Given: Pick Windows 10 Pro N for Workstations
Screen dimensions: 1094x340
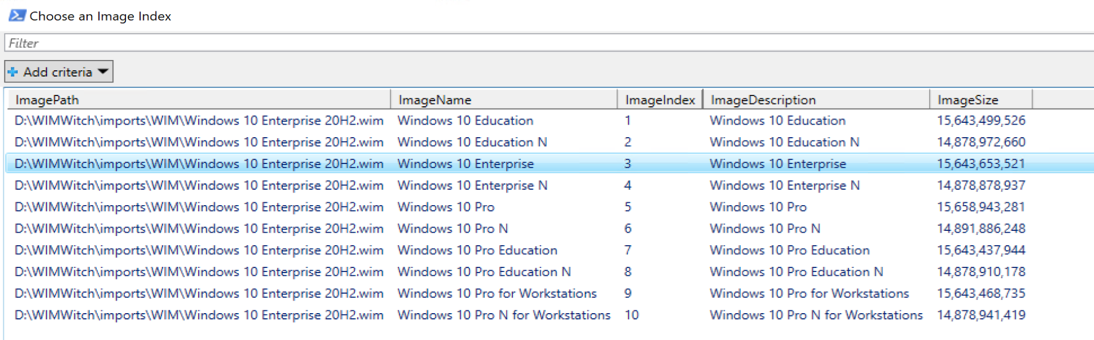Looking at the screenshot, I should [x=503, y=315].
